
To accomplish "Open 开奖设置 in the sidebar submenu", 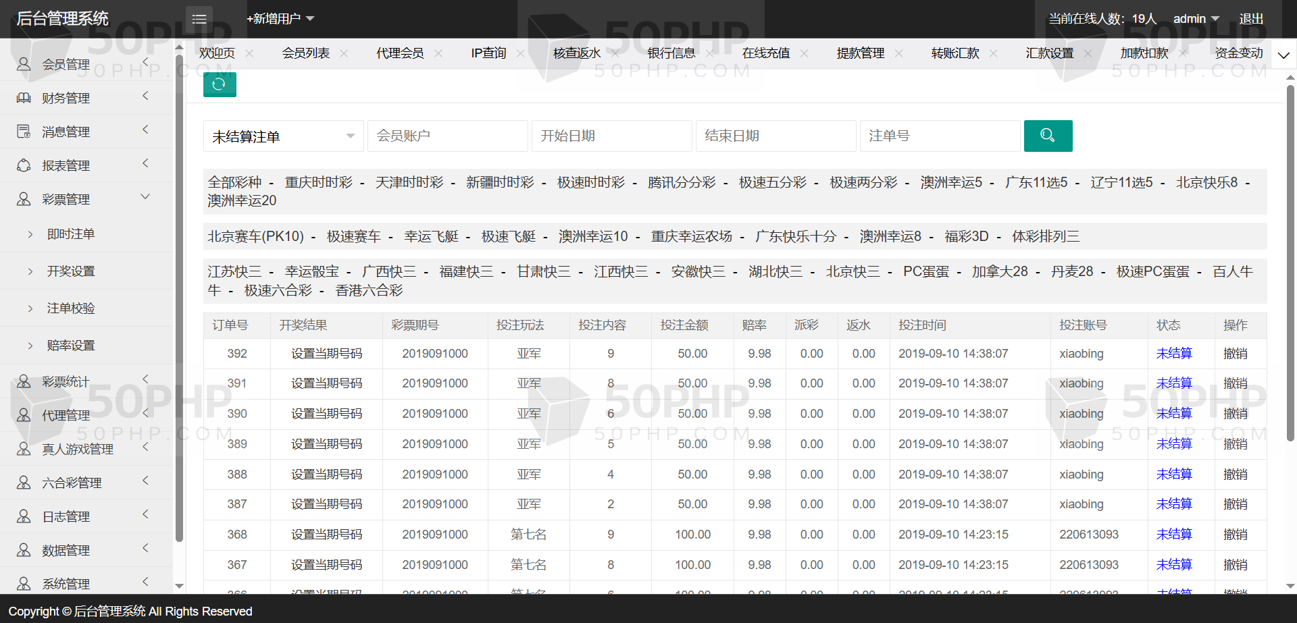I will click(71, 271).
